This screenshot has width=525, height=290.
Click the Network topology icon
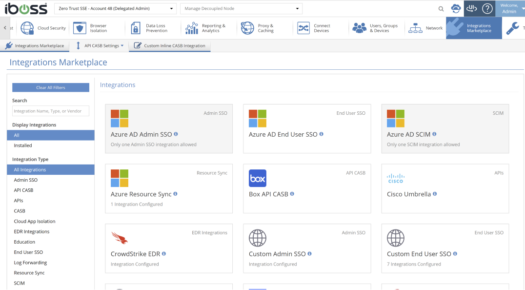(x=415, y=28)
